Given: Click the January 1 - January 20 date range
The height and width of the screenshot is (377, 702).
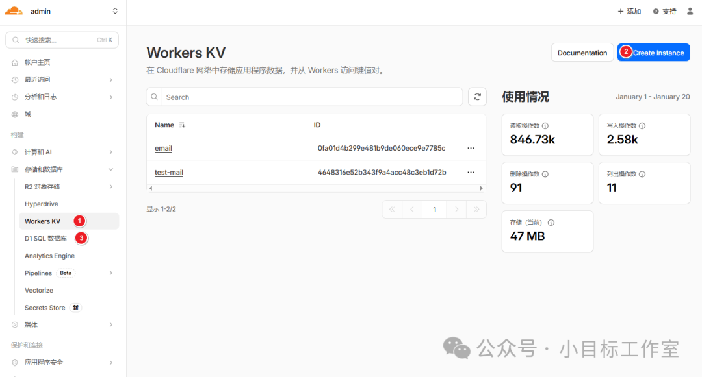Looking at the screenshot, I should click(x=653, y=97).
